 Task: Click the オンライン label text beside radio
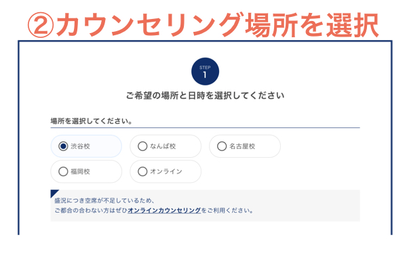[166, 171]
